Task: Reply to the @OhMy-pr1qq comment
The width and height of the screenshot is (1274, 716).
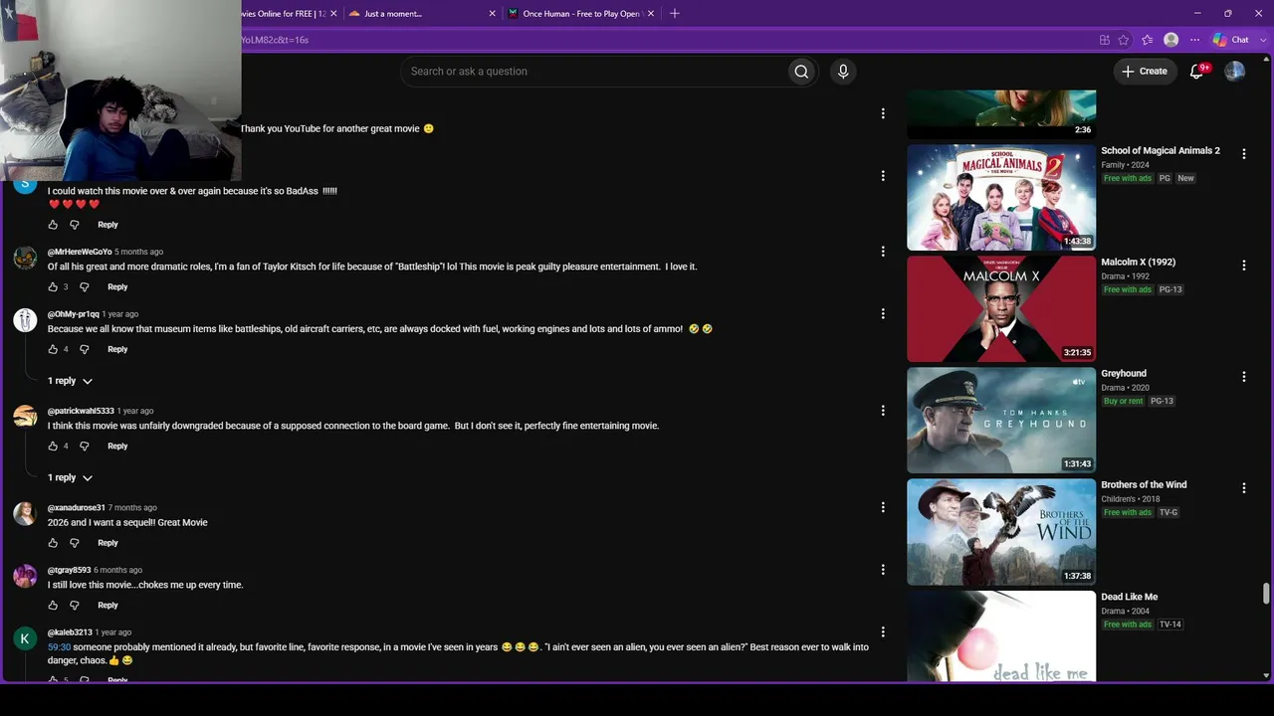Action: click(x=117, y=350)
